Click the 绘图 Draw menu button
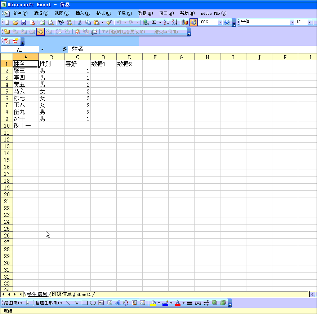 point(13,303)
